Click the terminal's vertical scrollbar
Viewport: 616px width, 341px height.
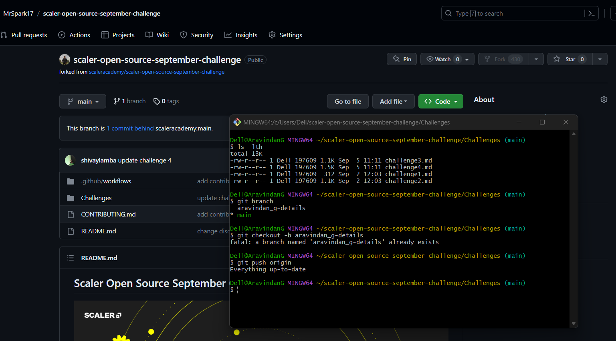[574, 228]
